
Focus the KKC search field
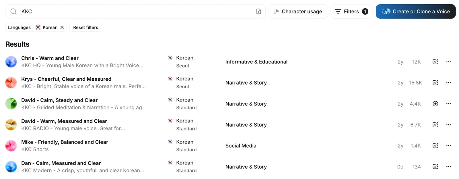pyautogui.click(x=135, y=11)
